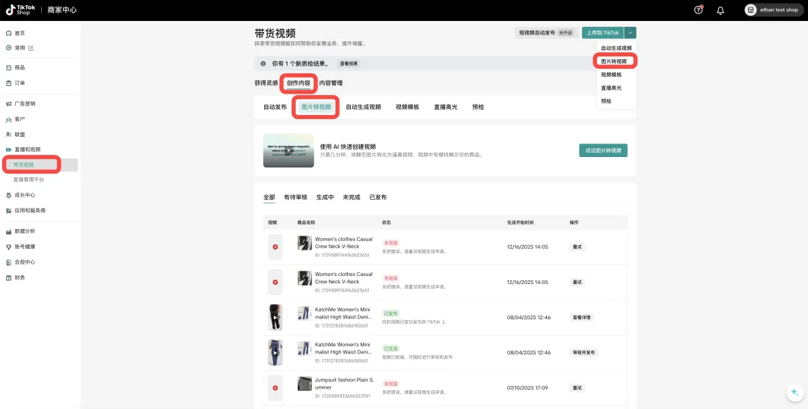Expand the arrow next to 上传到 TikTok
The width and height of the screenshot is (808, 409).
point(630,32)
